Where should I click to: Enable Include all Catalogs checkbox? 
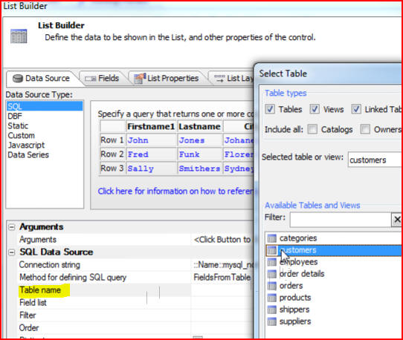pos(312,129)
